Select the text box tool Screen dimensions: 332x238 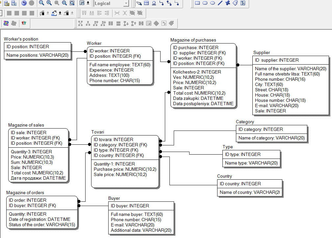click(243, 3)
